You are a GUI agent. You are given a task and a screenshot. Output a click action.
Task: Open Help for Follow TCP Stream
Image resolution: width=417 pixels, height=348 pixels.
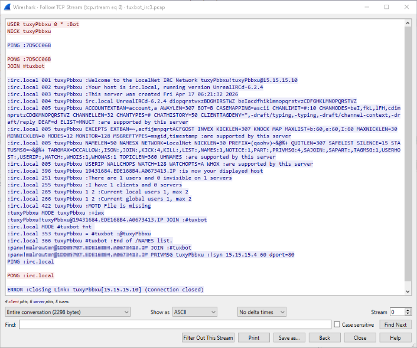pos(395,337)
